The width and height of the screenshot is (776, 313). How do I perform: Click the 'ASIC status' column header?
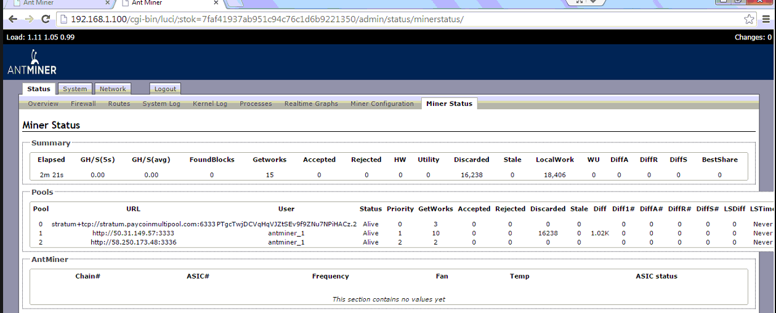[657, 276]
